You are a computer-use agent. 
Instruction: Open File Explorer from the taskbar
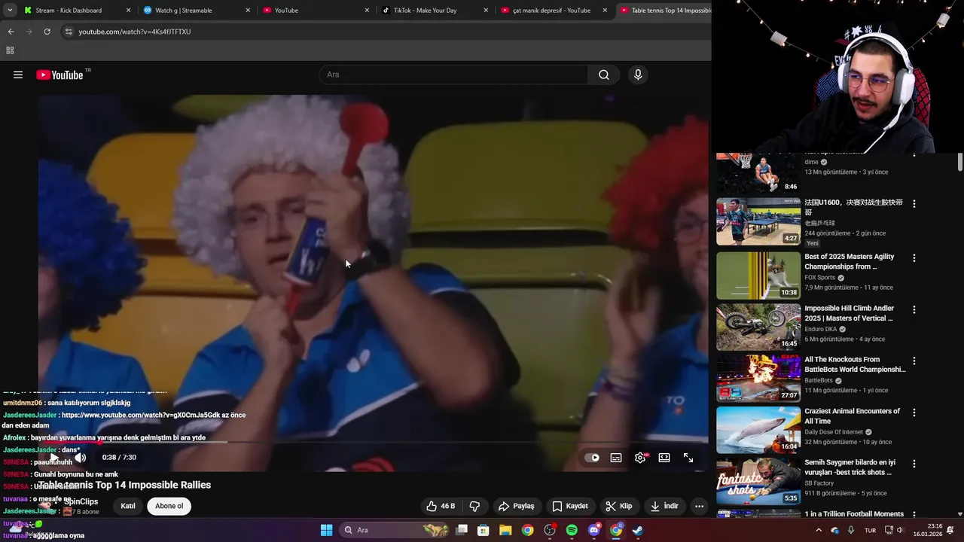(x=505, y=530)
